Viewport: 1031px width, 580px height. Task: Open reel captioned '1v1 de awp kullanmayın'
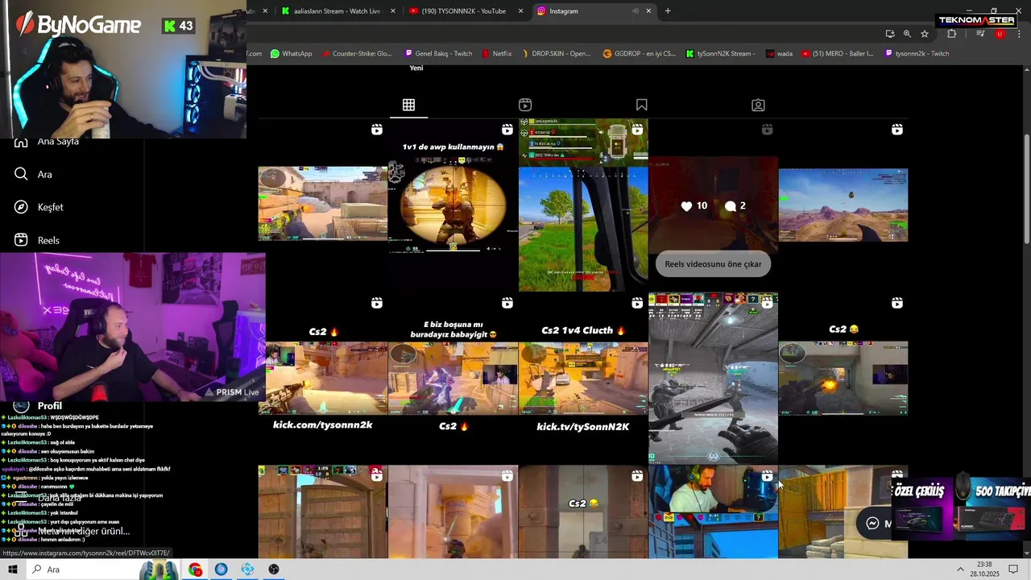[453, 205]
